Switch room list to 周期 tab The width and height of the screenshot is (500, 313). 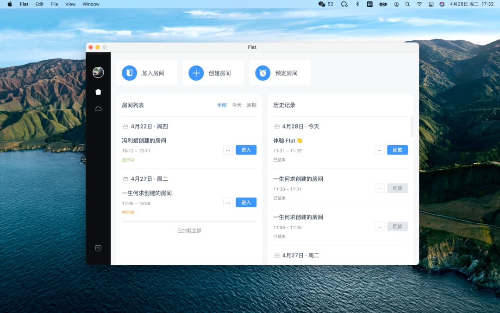point(251,105)
